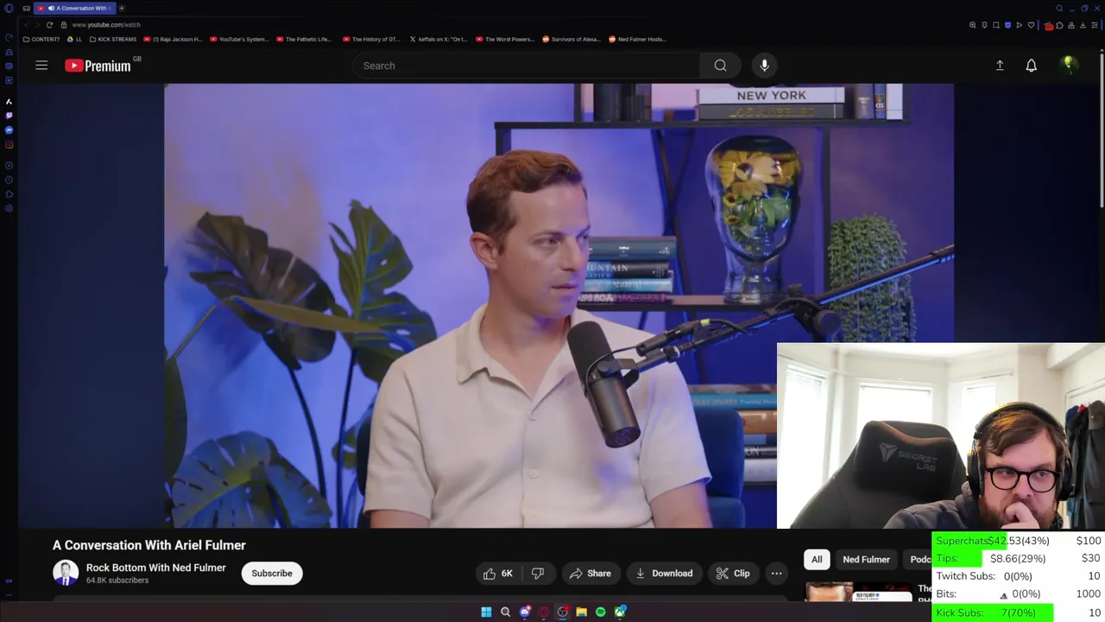Click the video title 'A Conversation With Ariel Fulmer'

pyautogui.click(x=149, y=545)
